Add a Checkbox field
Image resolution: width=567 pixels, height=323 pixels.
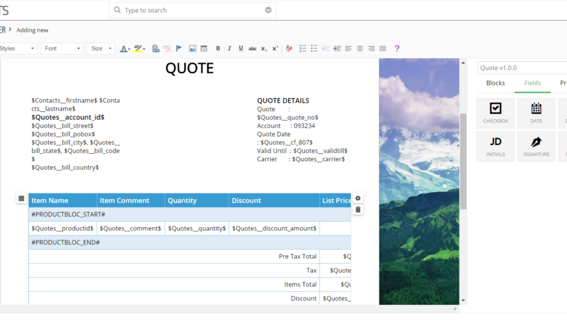496,113
